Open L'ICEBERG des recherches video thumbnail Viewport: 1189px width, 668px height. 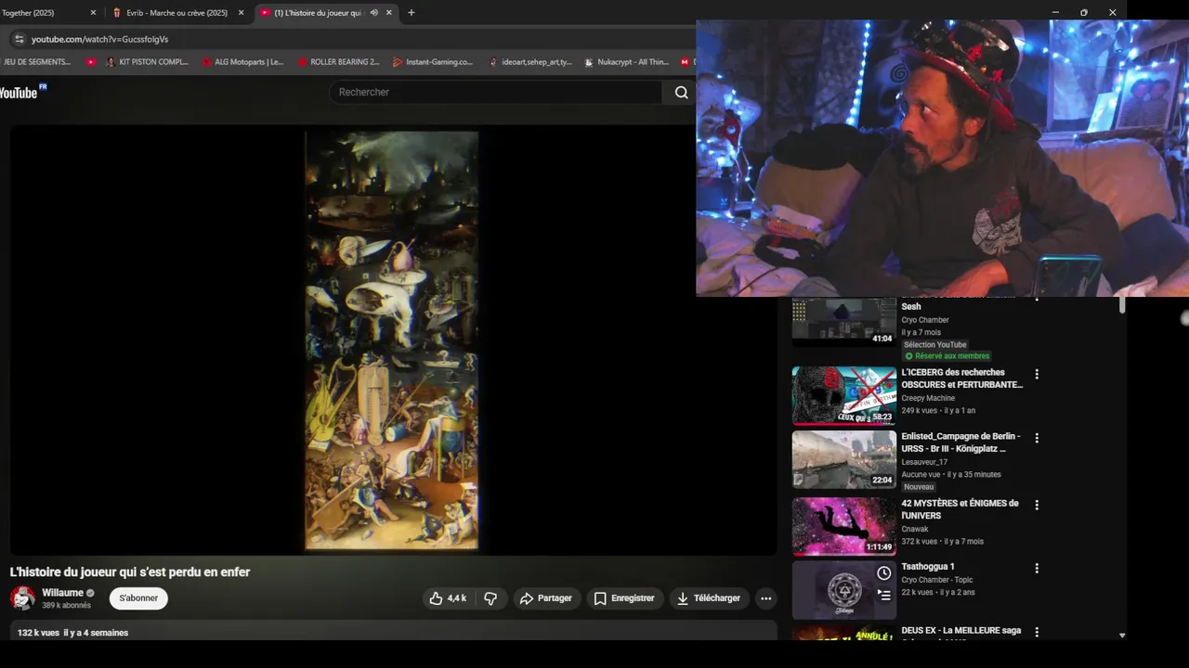(x=843, y=395)
